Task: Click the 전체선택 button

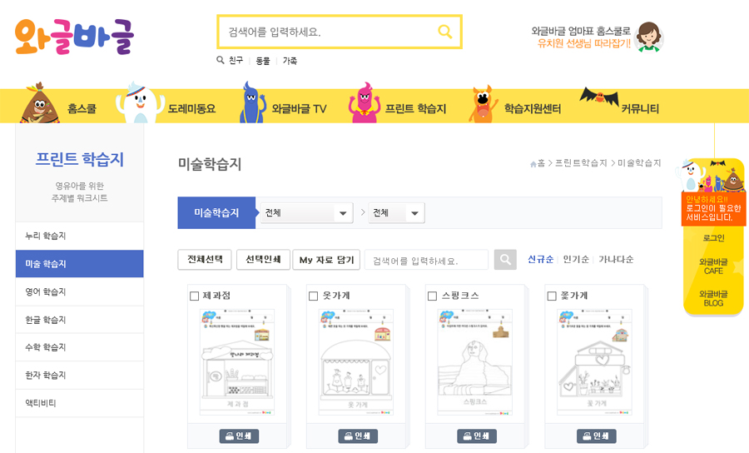Action: coord(205,260)
